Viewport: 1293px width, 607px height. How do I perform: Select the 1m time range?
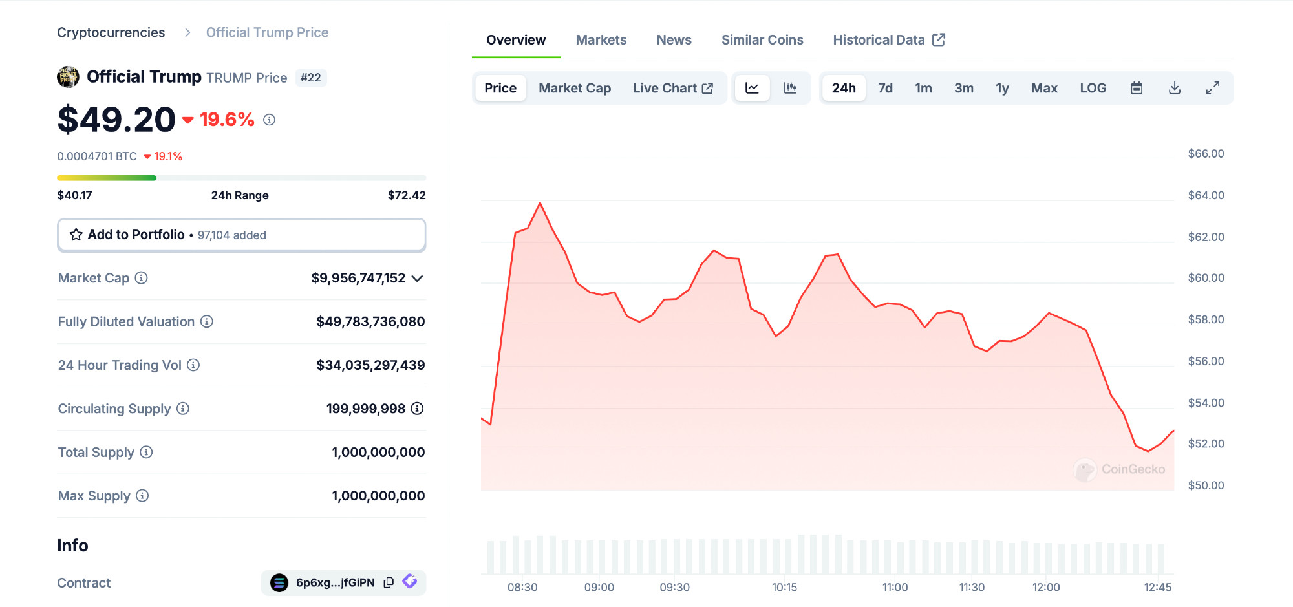923,88
